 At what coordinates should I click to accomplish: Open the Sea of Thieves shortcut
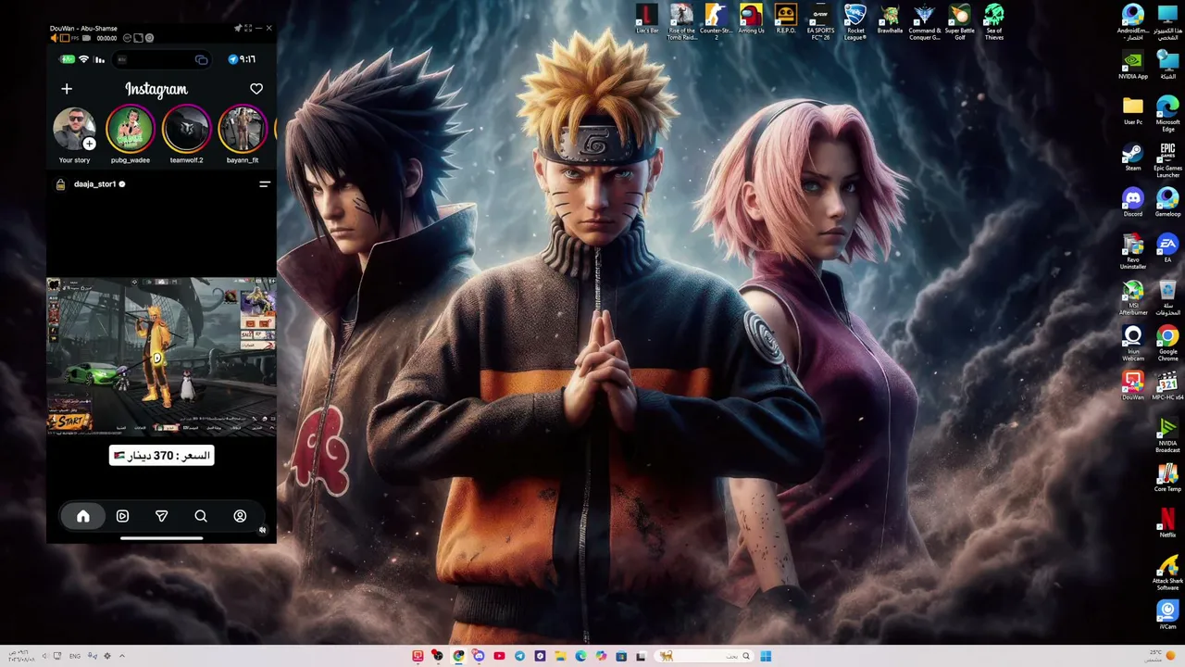click(x=994, y=22)
